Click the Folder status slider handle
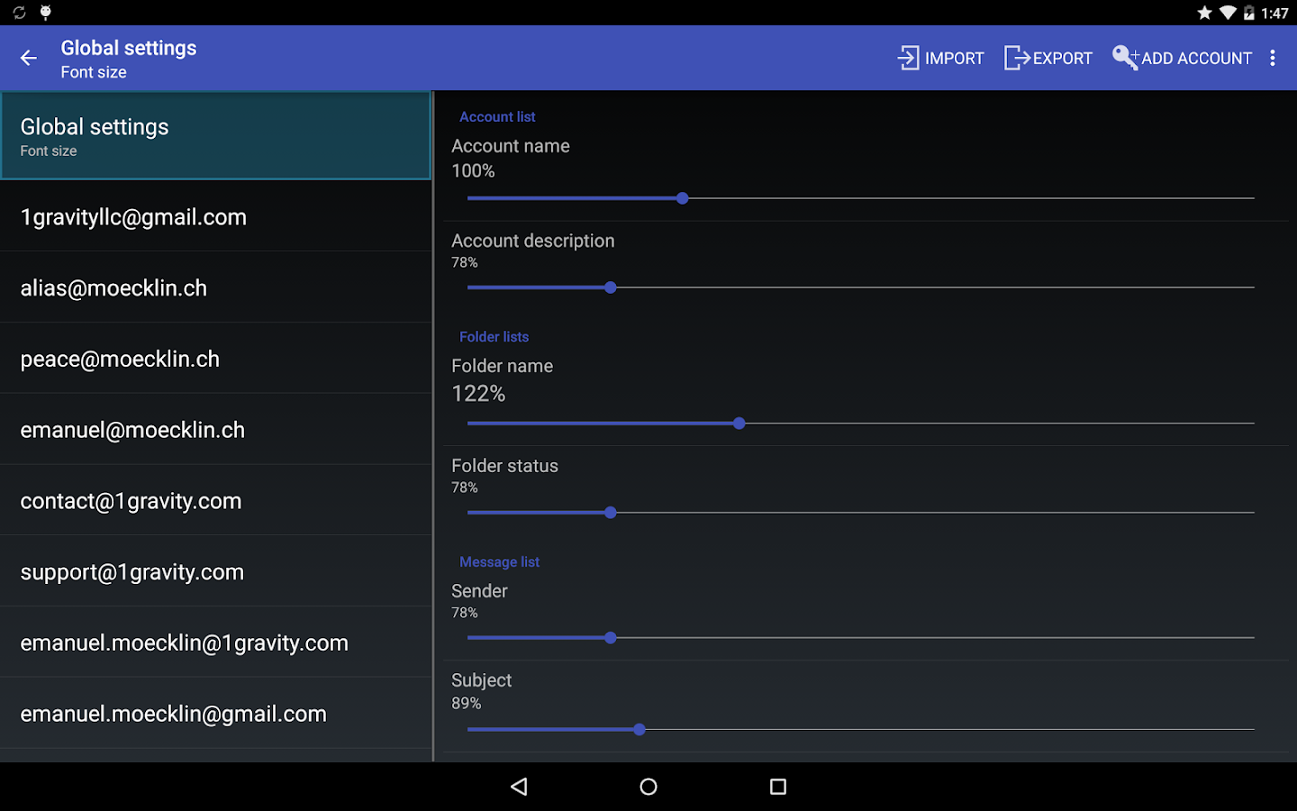The image size is (1297, 811). tap(611, 513)
